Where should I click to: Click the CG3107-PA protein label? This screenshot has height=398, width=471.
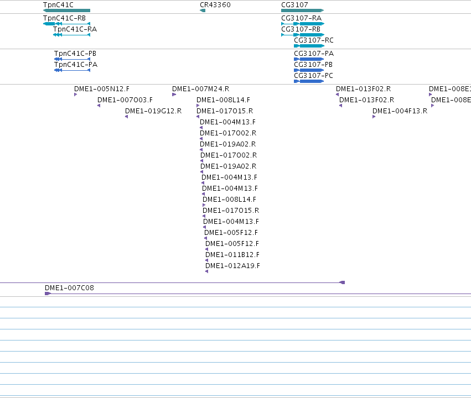[314, 54]
